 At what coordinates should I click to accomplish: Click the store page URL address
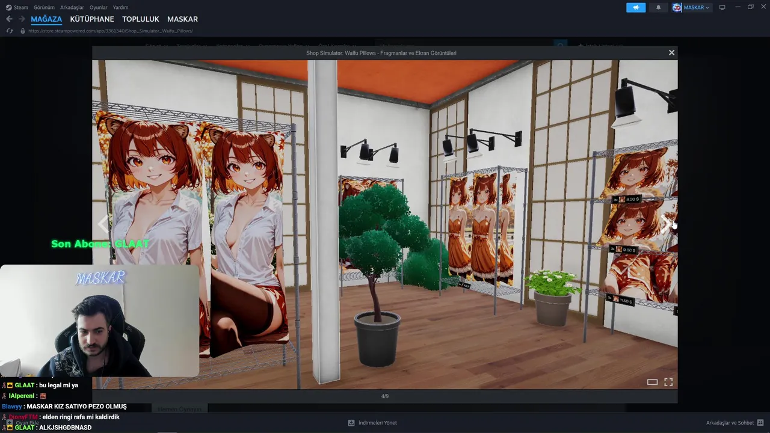110,31
